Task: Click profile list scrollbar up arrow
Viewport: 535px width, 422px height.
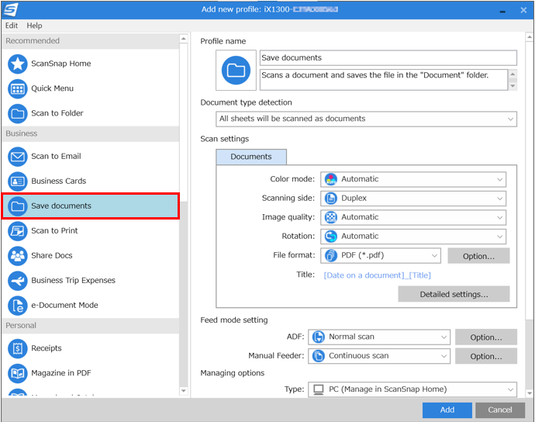Action: click(183, 39)
